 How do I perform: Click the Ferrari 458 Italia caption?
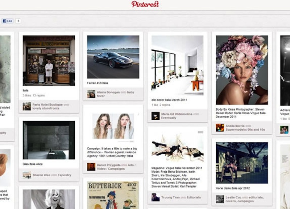tap(98, 83)
